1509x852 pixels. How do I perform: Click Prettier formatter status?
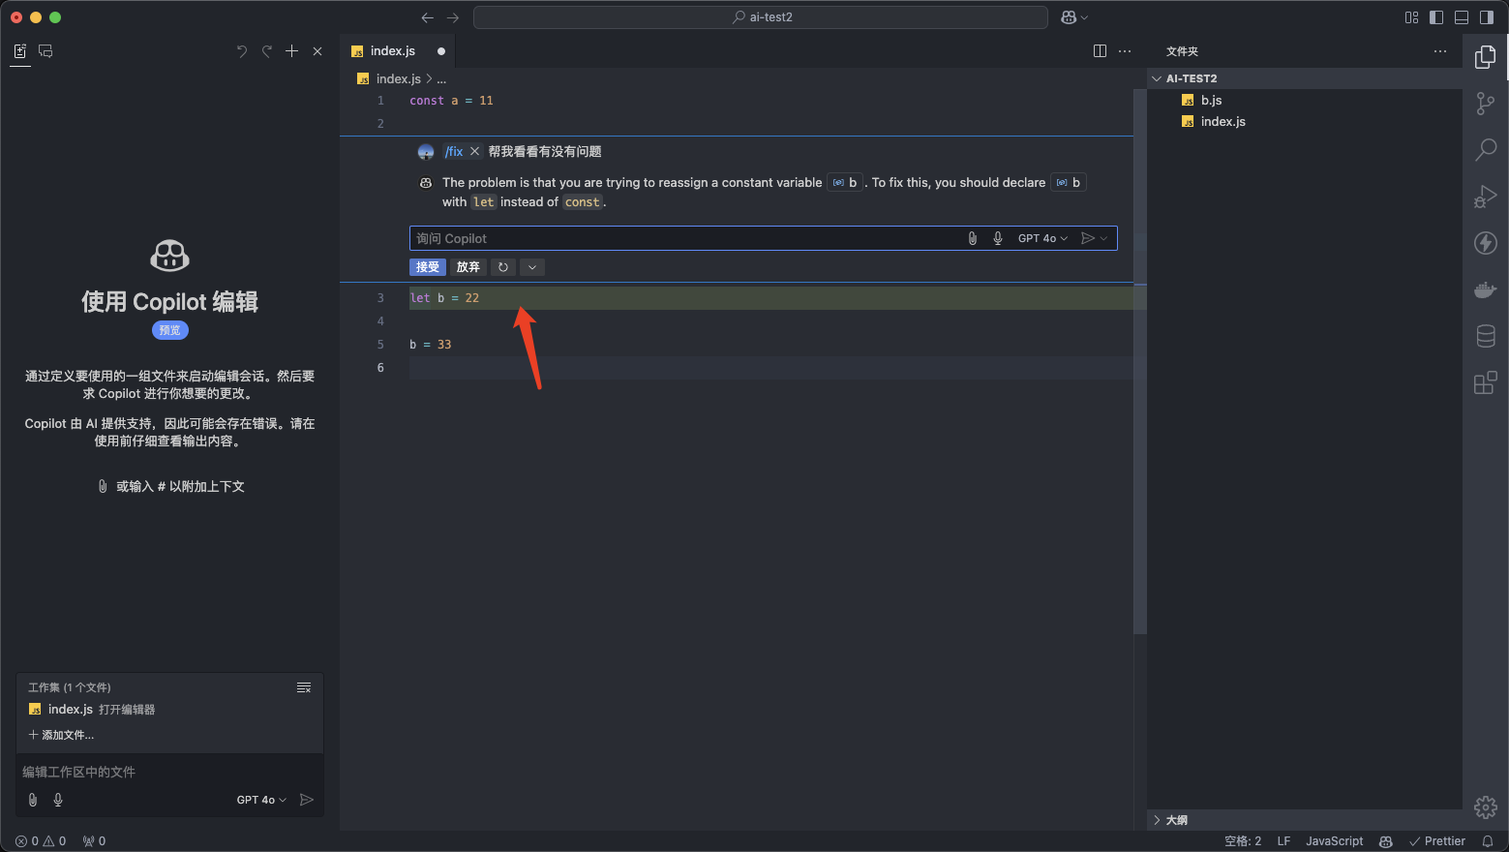click(1437, 841)
